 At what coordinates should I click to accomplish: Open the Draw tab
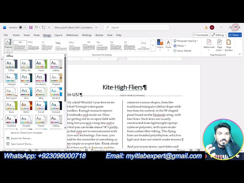[x=37, y=35]
